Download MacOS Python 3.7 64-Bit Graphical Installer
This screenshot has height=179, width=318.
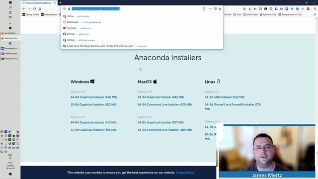(x=161, y=97)
